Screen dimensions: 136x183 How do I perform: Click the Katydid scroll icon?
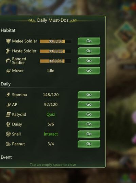tap(8, 115)
